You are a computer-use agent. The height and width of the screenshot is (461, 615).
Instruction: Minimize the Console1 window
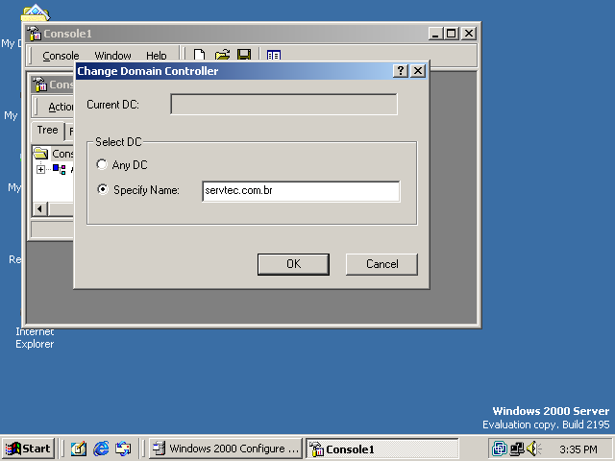(435, 34)
